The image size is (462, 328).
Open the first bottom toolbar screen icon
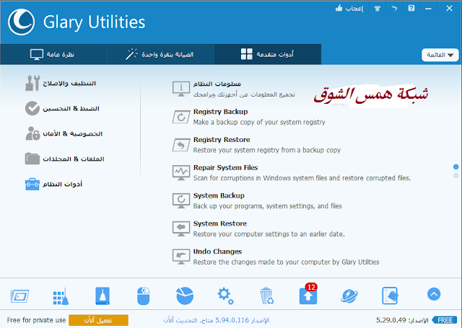(x=19, y=296)
